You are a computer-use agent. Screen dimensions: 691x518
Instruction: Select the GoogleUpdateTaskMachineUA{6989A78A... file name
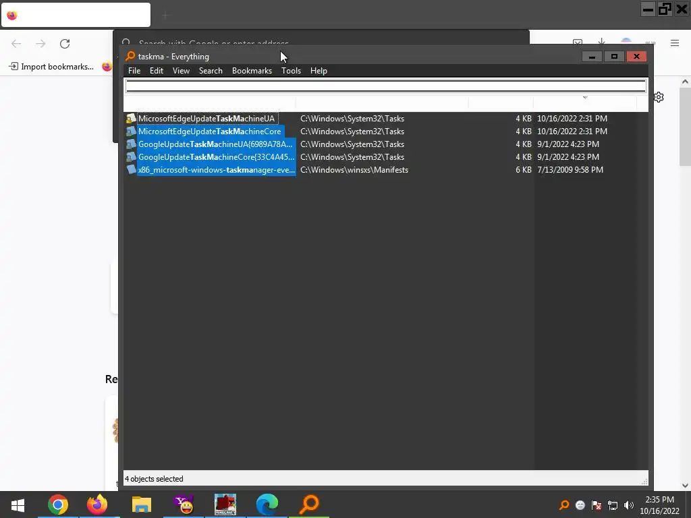pos(215,144)
